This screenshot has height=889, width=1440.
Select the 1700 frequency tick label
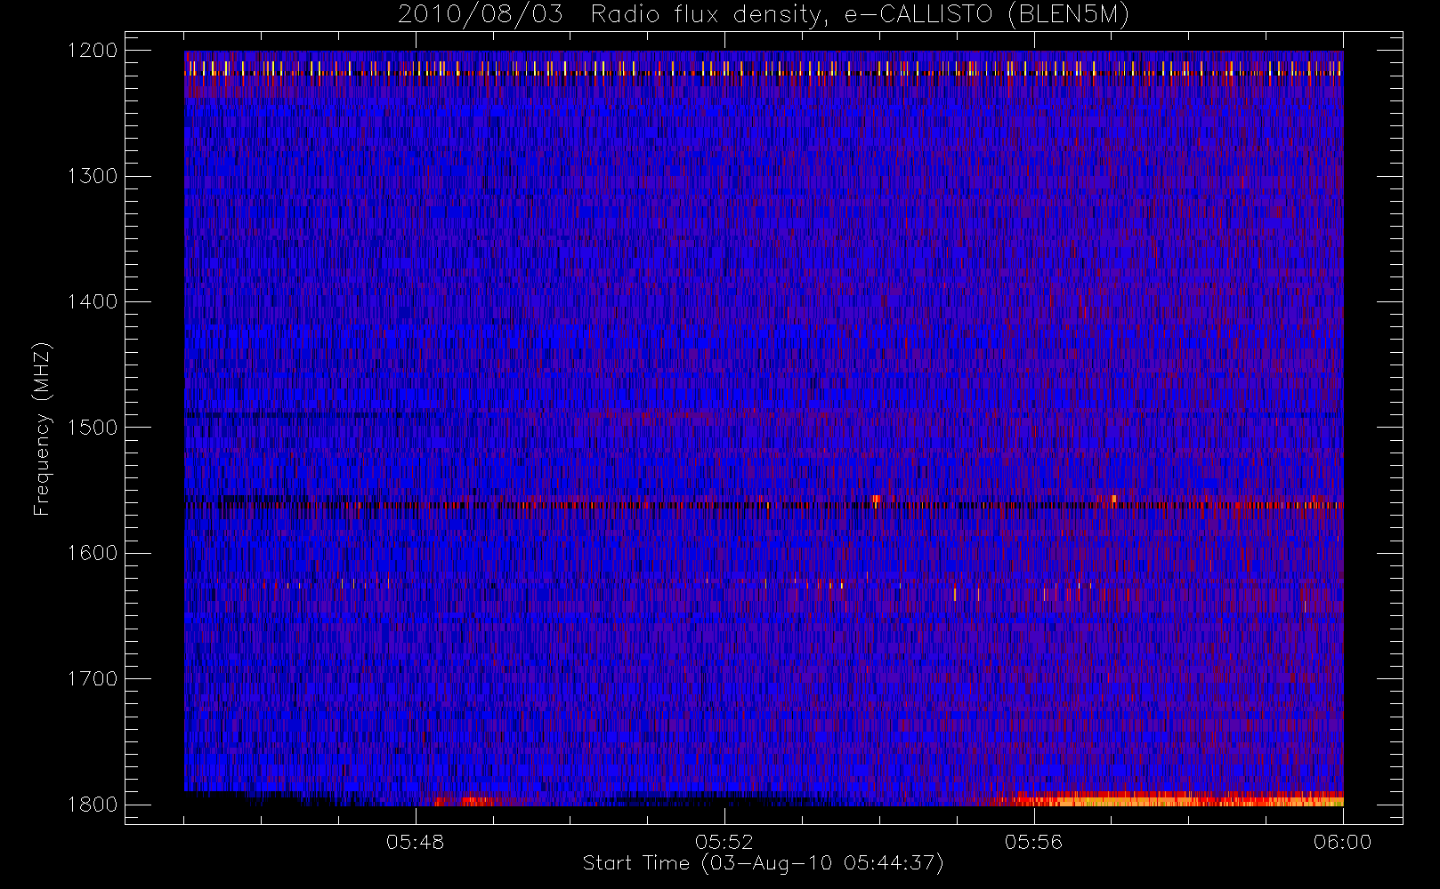pyautogui.click(x=93, y=678)
